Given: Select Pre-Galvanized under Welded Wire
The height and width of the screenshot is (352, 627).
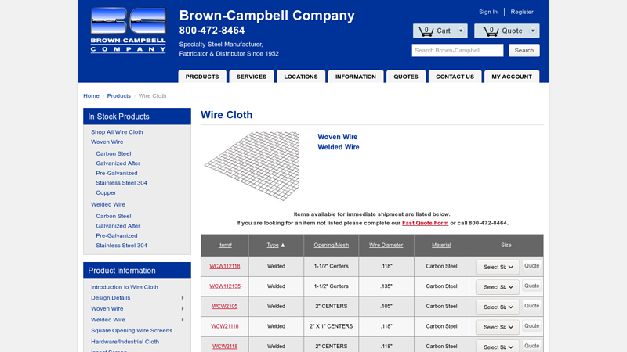Looking at the screenshot, I should coord(116,236).
